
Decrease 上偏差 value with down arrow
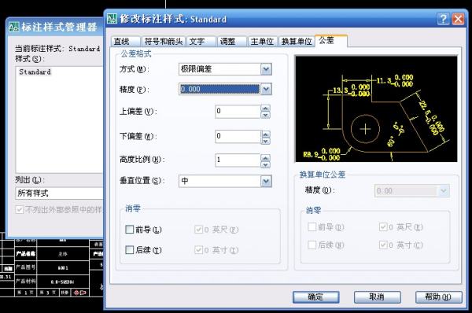[265, 115]
